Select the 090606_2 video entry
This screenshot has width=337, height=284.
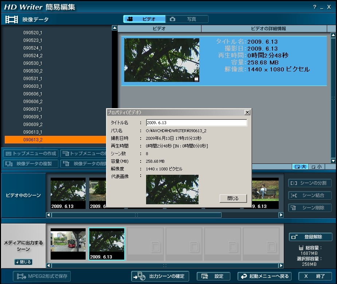click(x=33, y=101)
